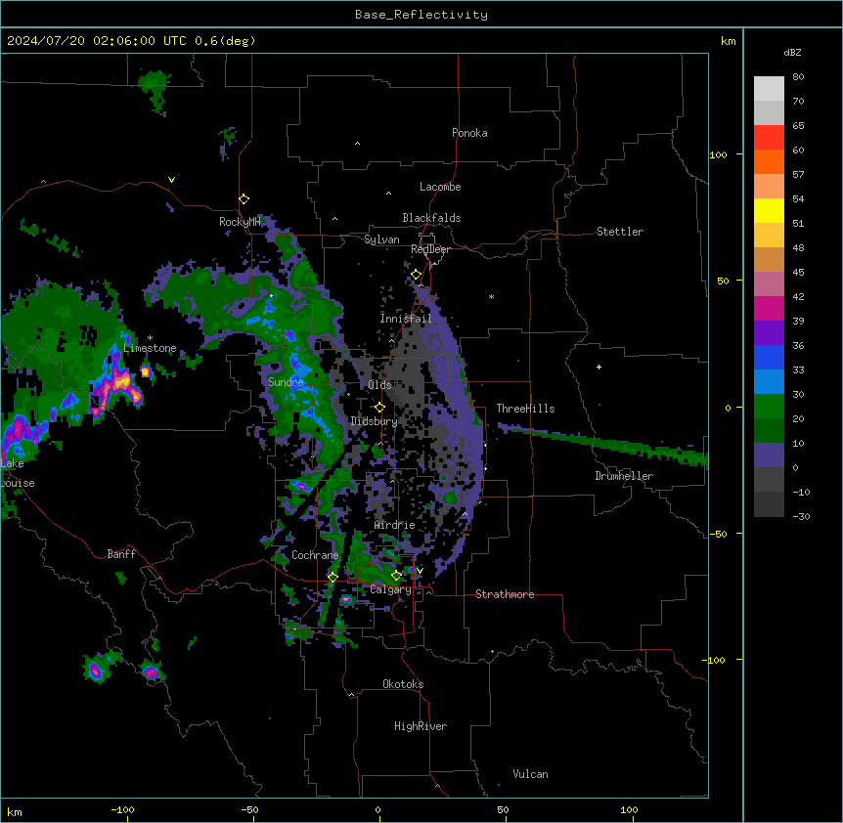
Task: Select the Okotoks label
Action: [403, 684]
